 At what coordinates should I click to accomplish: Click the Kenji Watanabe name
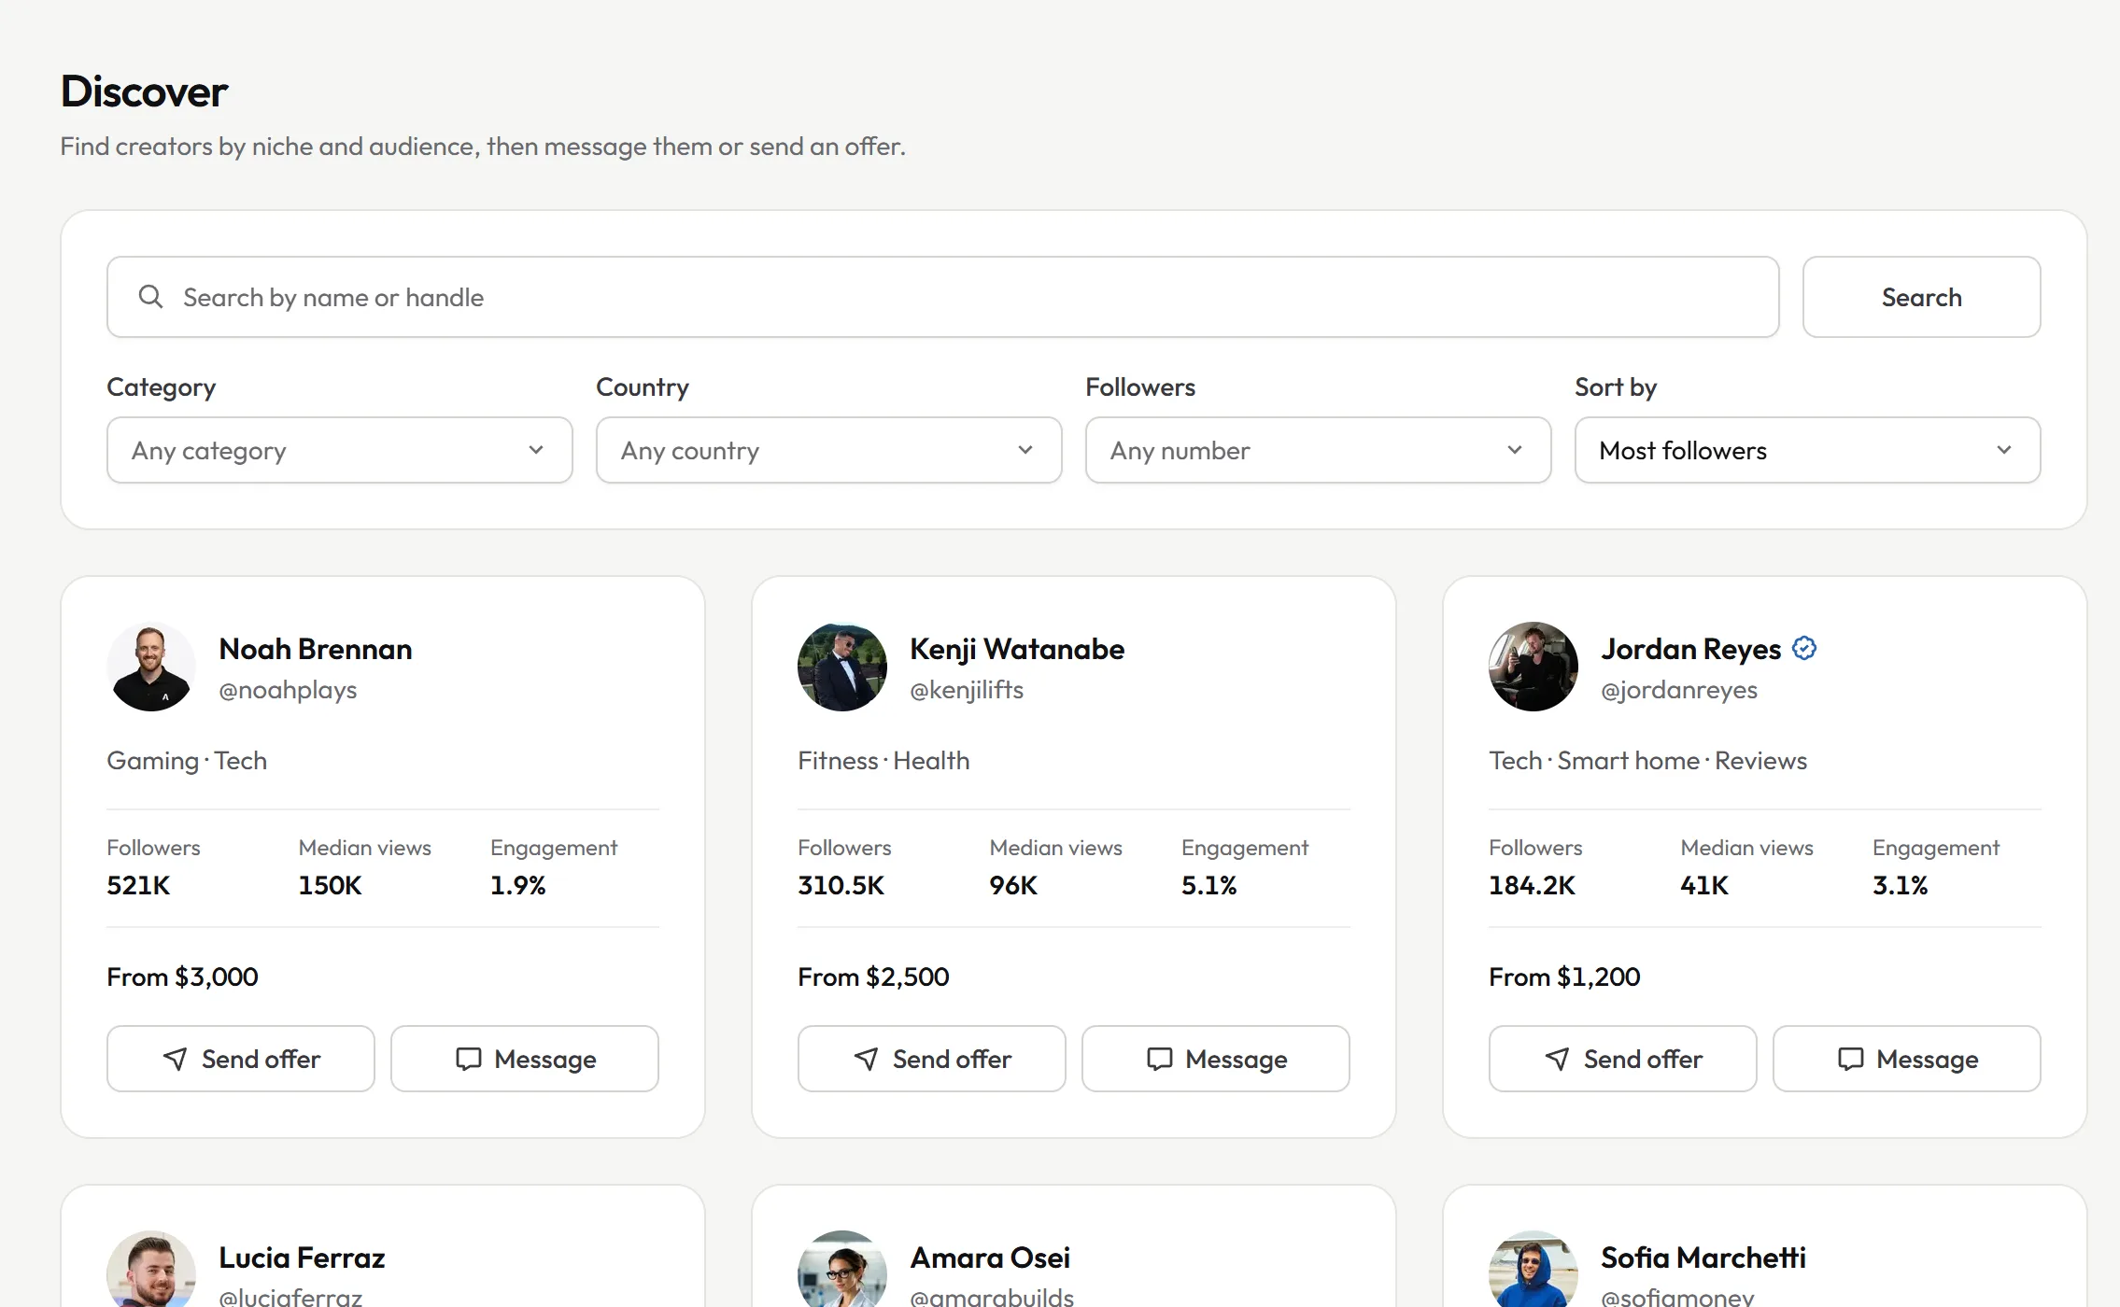tap(1017, 649)
